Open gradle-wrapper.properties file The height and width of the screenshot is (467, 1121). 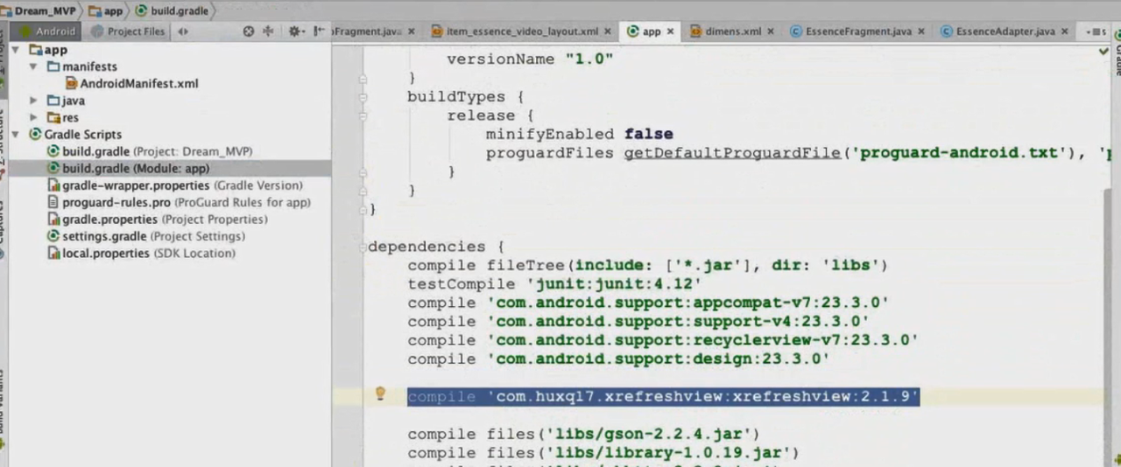pos(175,185)
